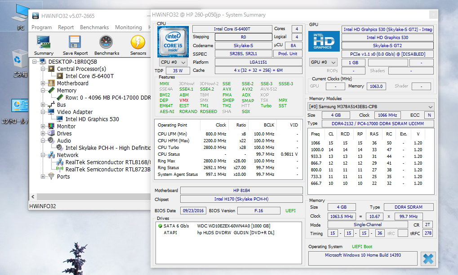The width and height of the screenshot is (458, 275).
Task: Open the CPU #0 selector dropdown
Action: (173, 62)
